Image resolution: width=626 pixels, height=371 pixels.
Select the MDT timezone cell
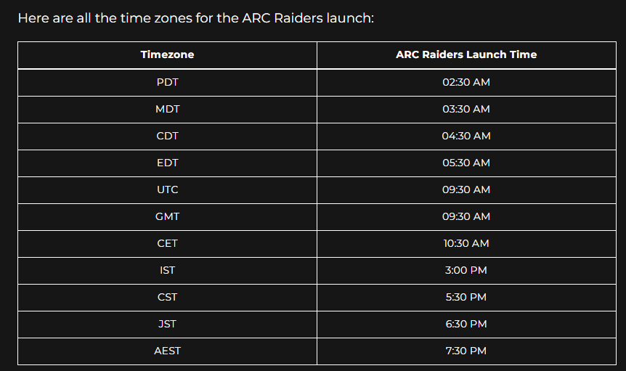tap(167, 109)
